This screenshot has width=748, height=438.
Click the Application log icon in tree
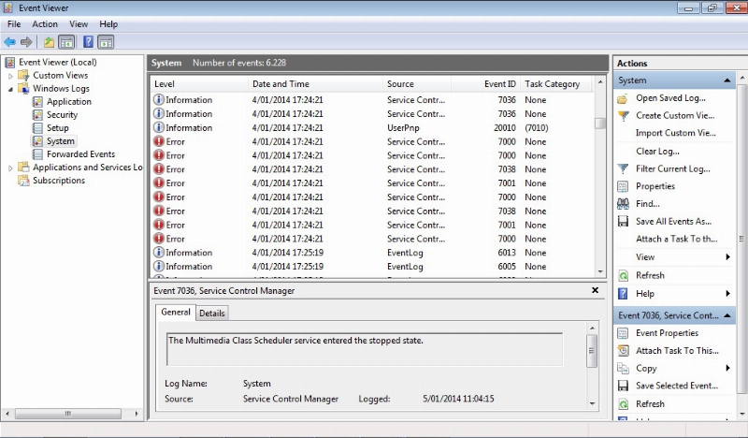(37, 101)
